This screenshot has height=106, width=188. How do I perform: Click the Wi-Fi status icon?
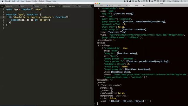[x=155, y=1]
